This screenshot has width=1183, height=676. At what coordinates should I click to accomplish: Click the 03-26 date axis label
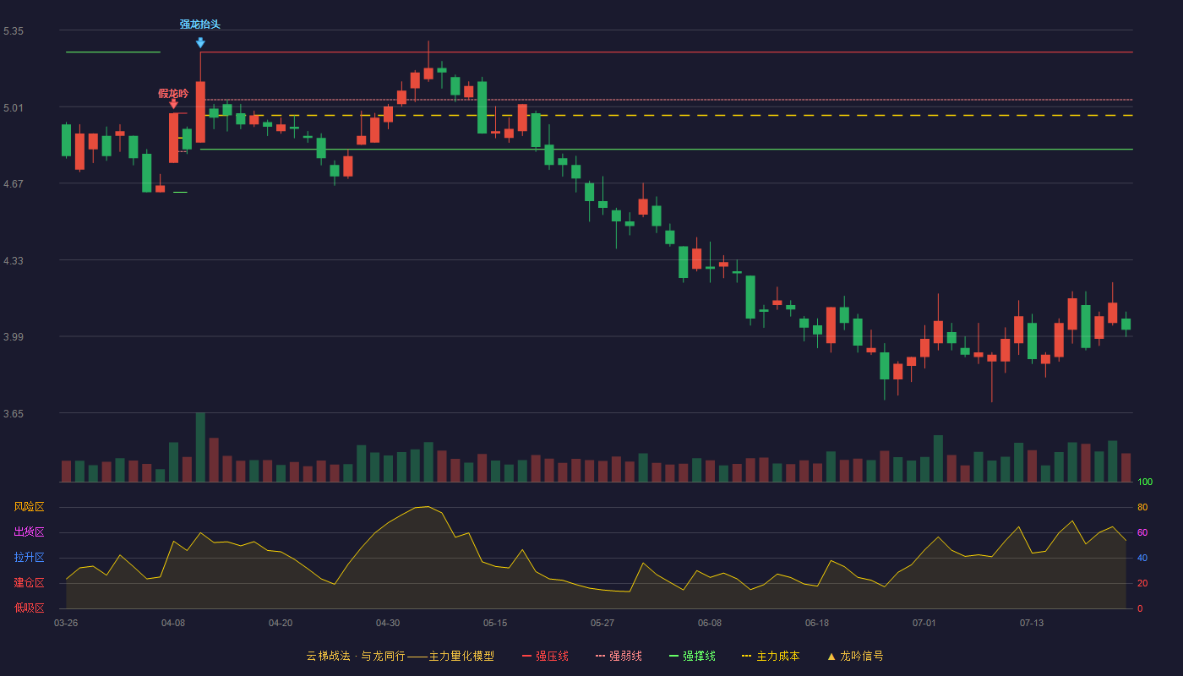pyautogui.click(x=66, y=623)
